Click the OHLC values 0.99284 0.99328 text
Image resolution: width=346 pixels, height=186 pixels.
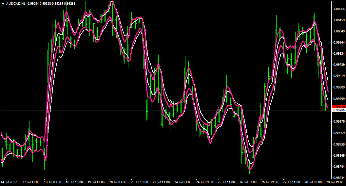[x=39, y=4]
